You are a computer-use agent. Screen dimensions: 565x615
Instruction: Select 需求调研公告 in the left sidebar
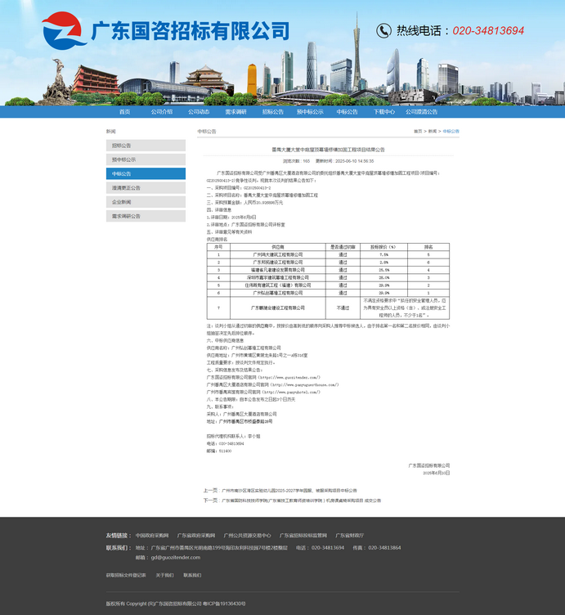pos(146,216)
